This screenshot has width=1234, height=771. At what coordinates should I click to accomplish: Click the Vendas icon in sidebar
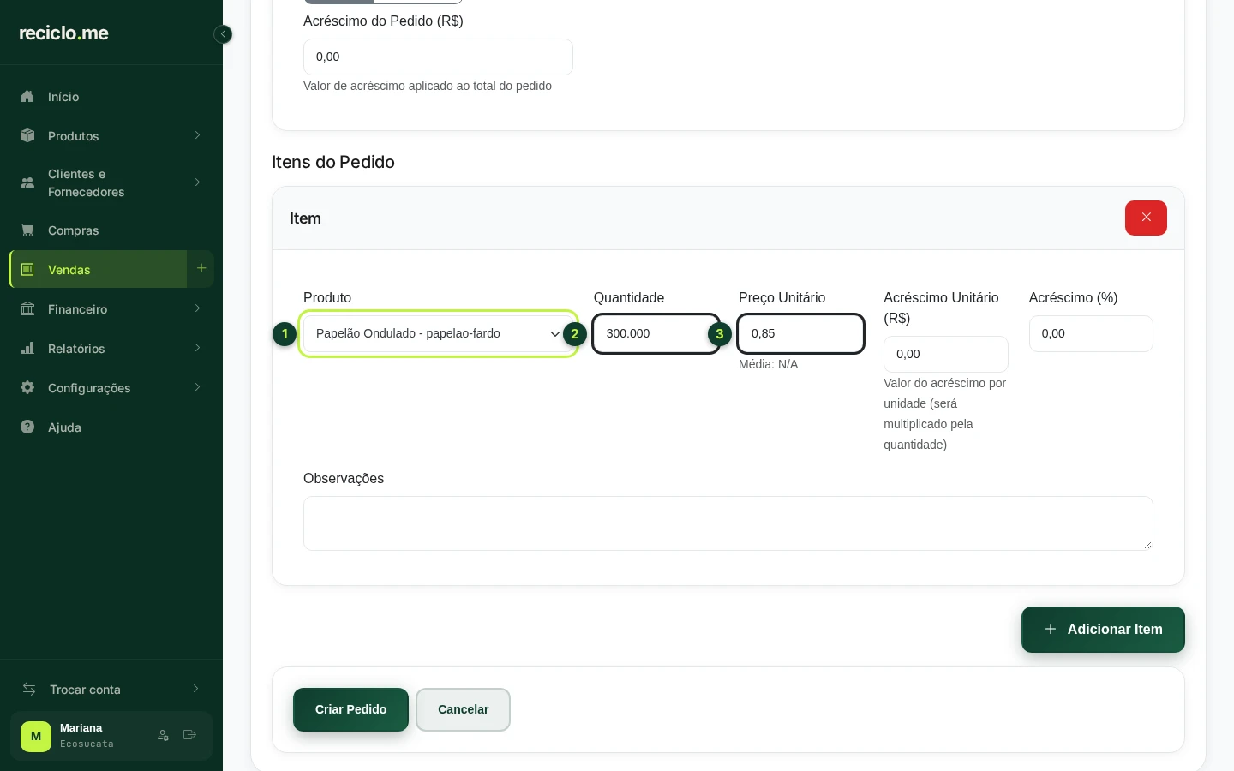point(27,270)
